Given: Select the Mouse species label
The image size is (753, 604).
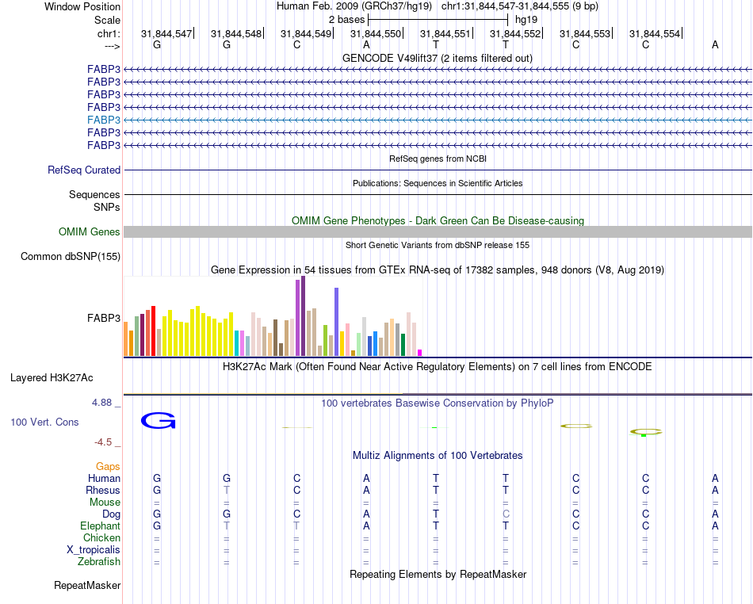Looking at the screenshot, I should (x=105, y=503).
